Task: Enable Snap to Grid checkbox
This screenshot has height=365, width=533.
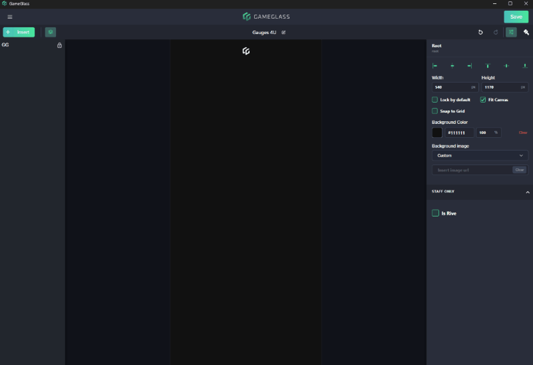Action: (435, 111)
